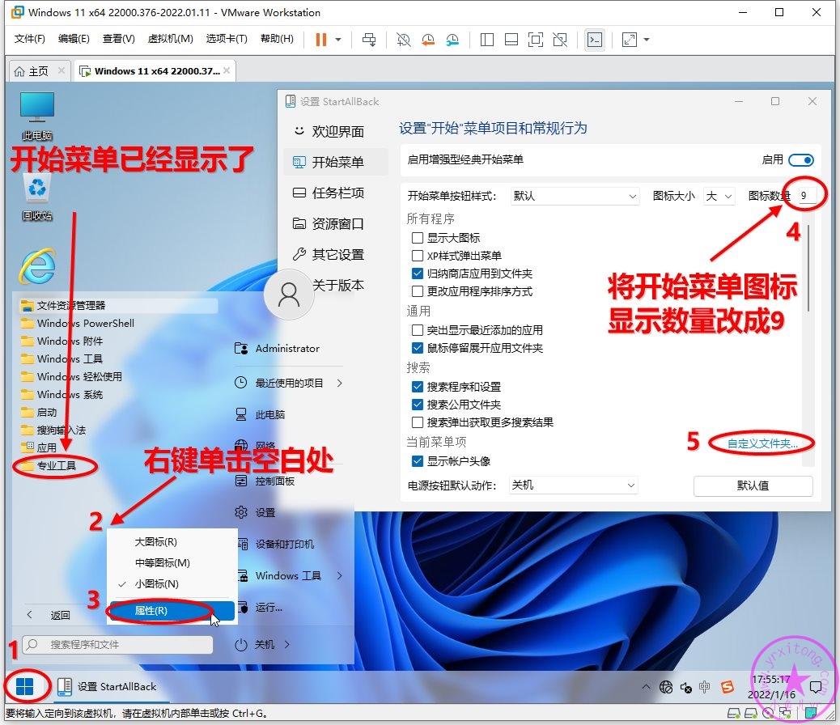The height and width of the screenshot is (725, 840).
Task: Select the Recycle Bin desktop icon
Action: click(37, 197)
